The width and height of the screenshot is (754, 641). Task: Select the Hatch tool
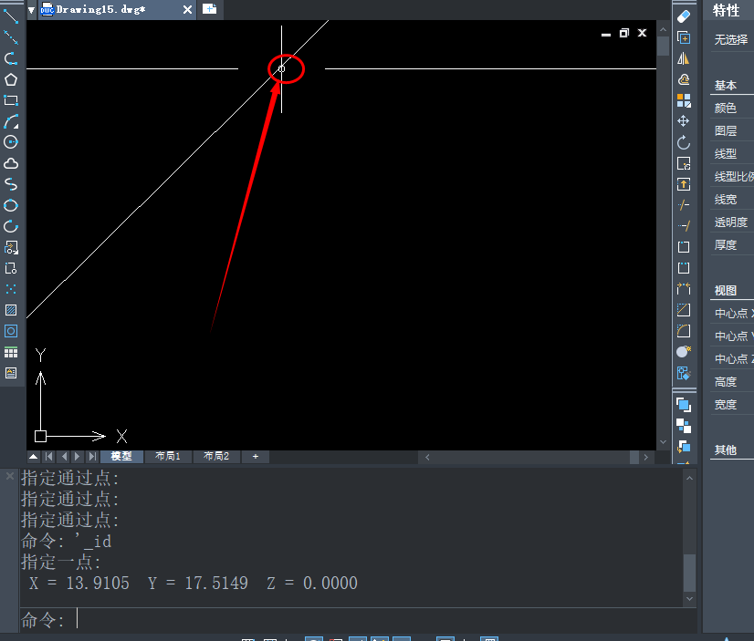click(11, 310)
